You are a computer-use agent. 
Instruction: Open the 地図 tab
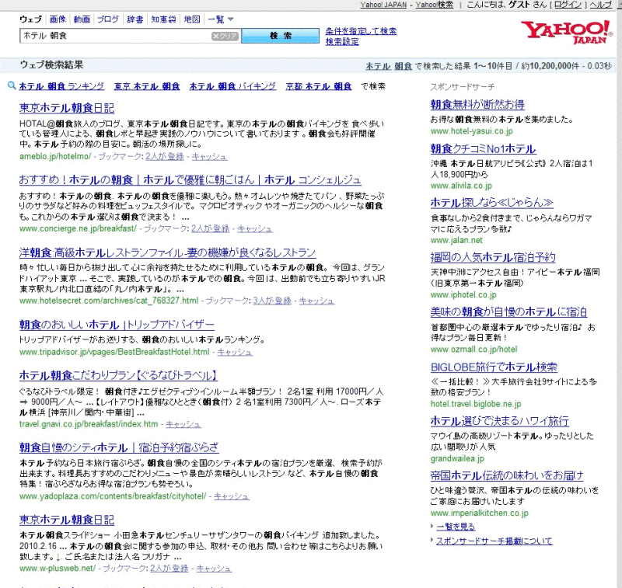[x=191, y=19]
